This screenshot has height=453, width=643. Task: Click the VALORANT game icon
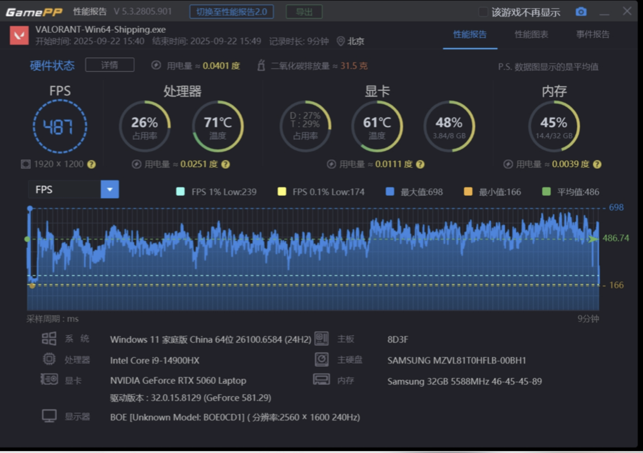pyautogui.click(x=19, y=35)
